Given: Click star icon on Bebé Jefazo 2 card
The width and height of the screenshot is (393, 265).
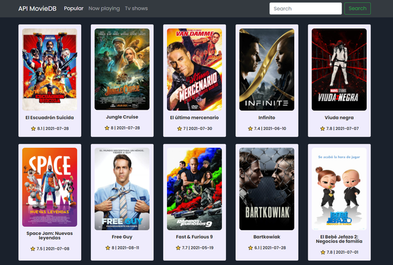Looking at the screenshot, I should click(x=323, y=252).
